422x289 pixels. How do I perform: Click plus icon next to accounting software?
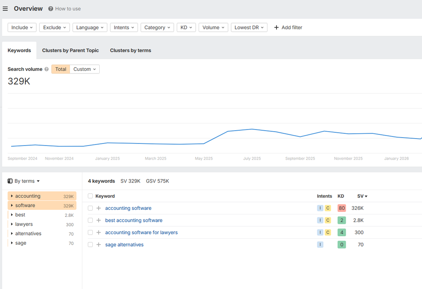click(99, 208)
